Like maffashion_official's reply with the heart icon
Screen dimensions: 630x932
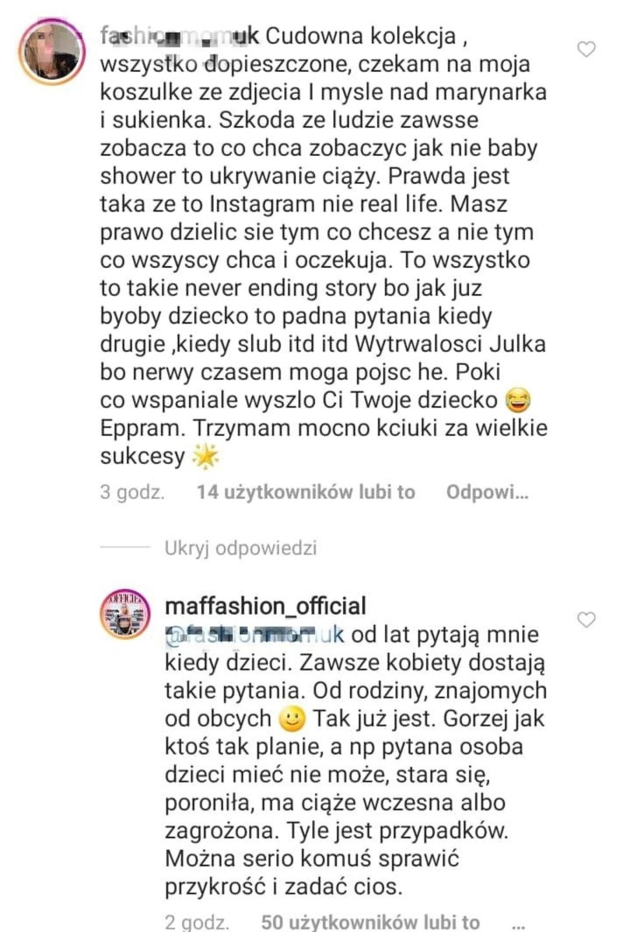[586, 620]
